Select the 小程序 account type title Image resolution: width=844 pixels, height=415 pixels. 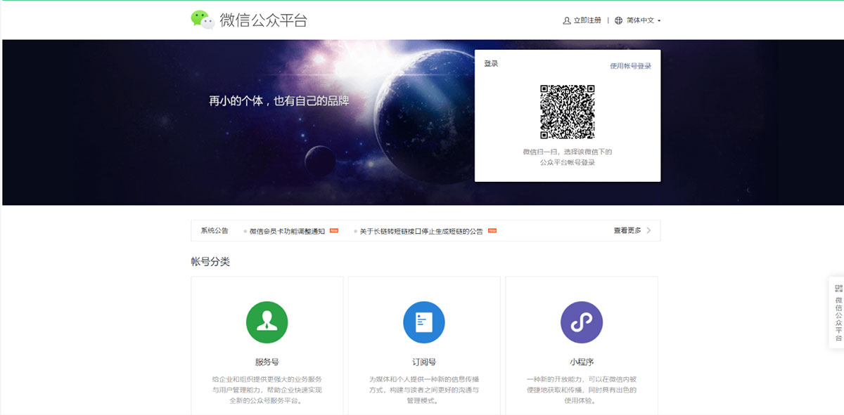[581, 362]
